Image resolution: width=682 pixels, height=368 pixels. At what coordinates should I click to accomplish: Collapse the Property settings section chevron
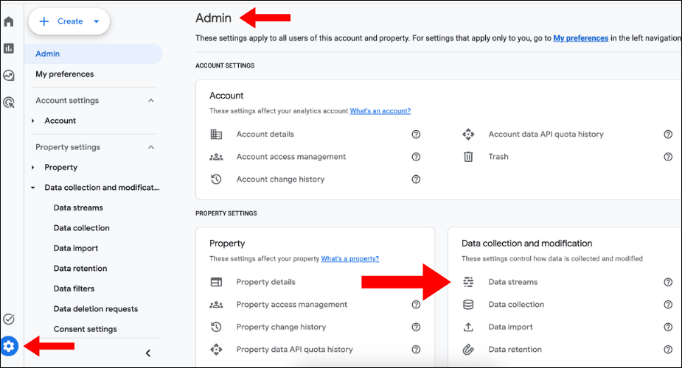[x=151, y=147]
